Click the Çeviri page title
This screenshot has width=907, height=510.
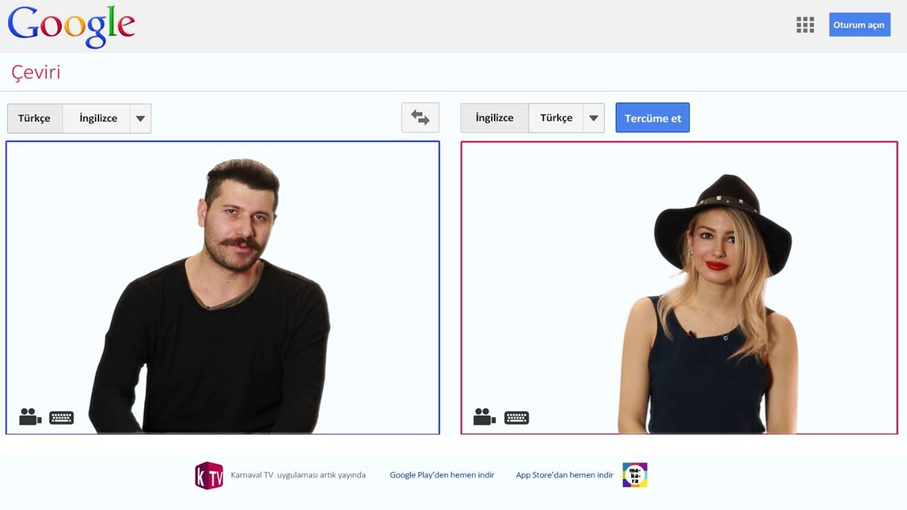35,72
